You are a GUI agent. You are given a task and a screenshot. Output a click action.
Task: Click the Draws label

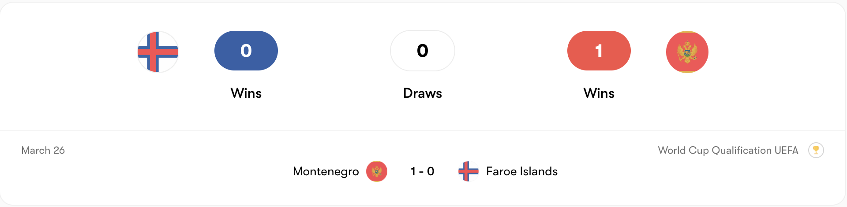tap(422, 93)
